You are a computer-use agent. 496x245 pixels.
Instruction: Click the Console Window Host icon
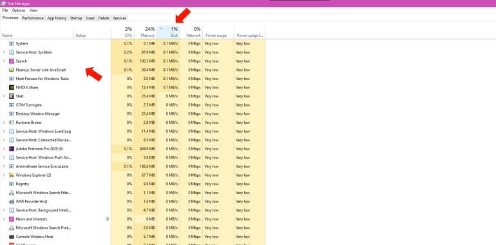coord(12,237)
